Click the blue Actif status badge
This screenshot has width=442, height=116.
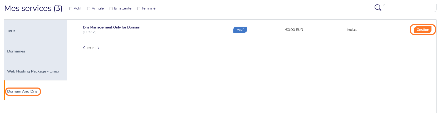tap(240, 30)
